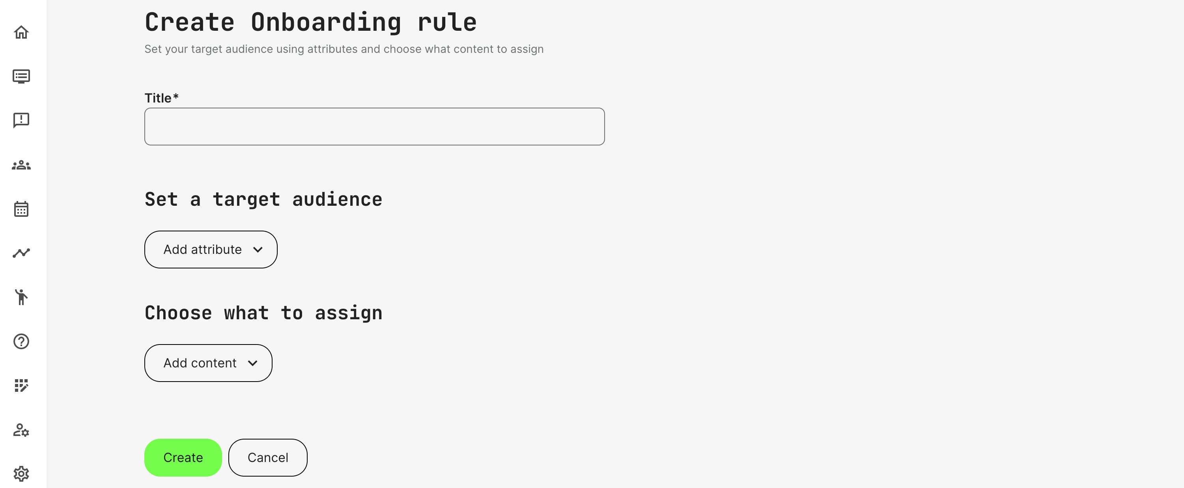Viewport: 1184px width, 488px height.
Task: Click the Create Onboarding rule heading
Action: point(311,22)
